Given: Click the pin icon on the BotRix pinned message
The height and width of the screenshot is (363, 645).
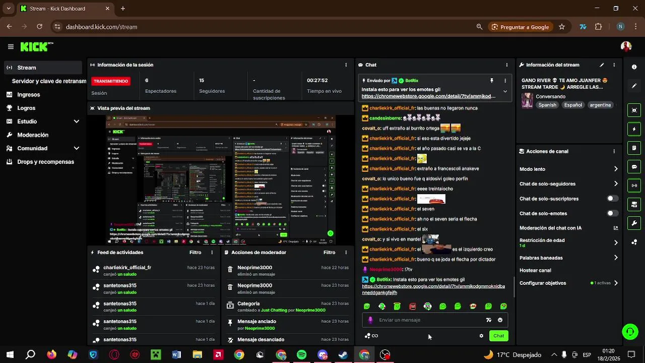Looking at the screenshot, I should (x=491, y=81).
